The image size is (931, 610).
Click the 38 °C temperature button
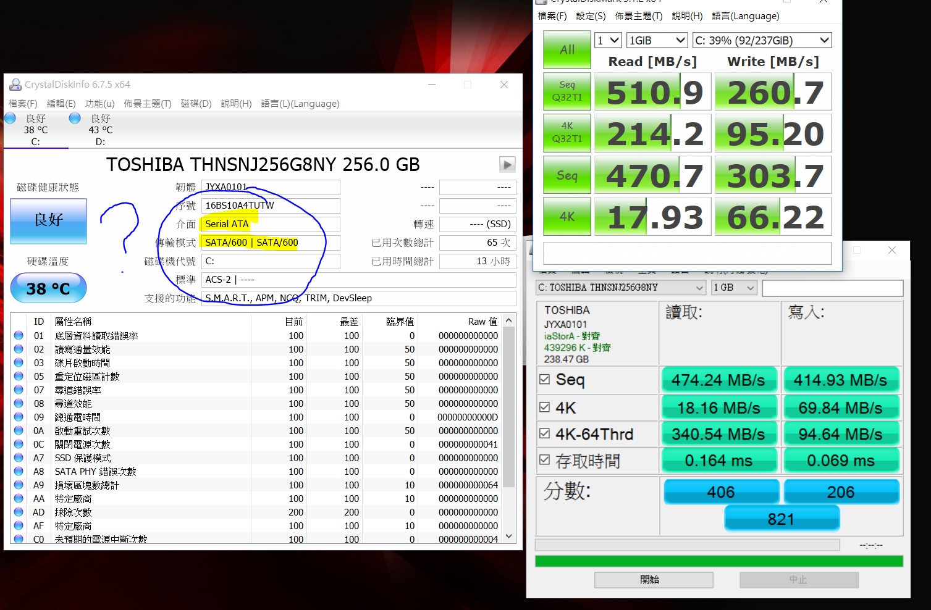tap(48, 288)
